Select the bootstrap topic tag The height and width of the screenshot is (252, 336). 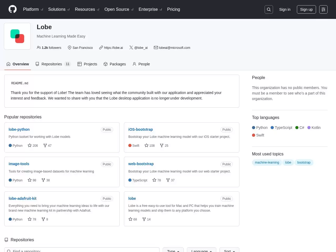(304, 162)
